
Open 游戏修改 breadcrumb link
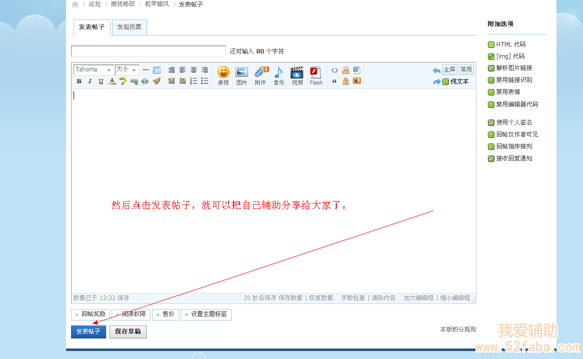click(123, 4)
